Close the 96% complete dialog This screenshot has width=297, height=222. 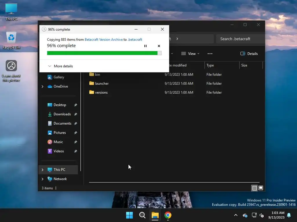click(x=162, y=29)
